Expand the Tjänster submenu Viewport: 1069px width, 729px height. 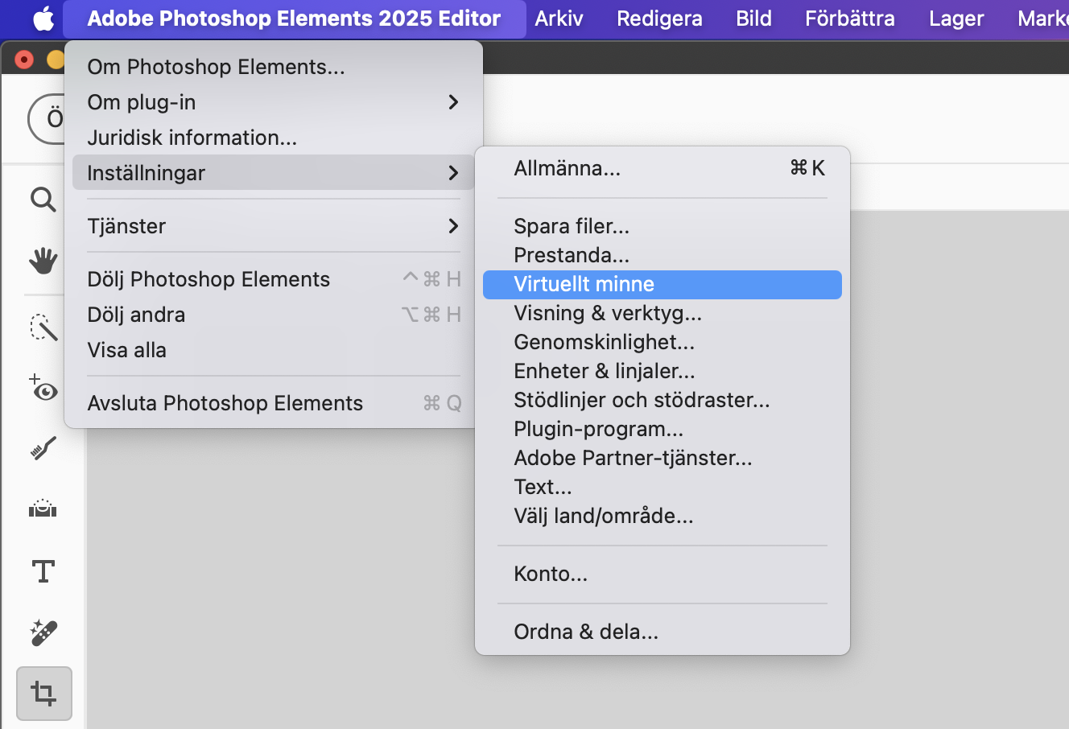[x=274, y=226]
